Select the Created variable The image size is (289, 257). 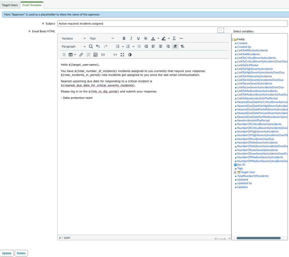[242, 43]
